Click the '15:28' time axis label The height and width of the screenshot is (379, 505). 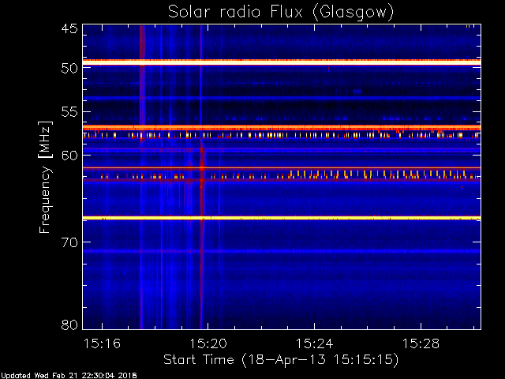click(x=421, y=343)
